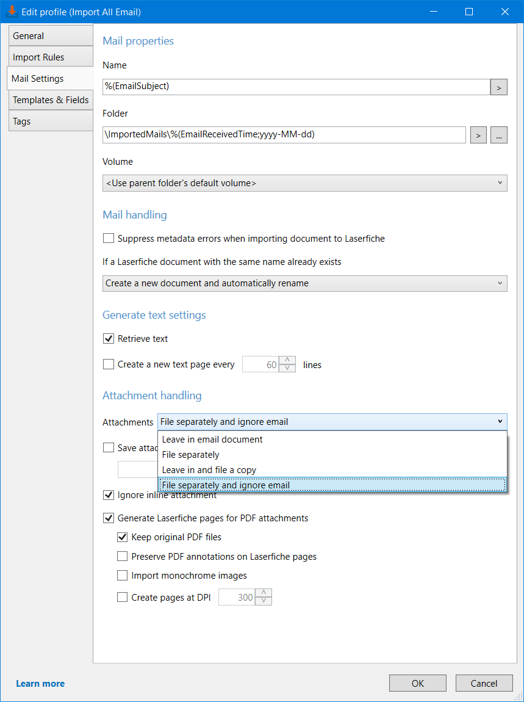Open the Templates & Fields tab
524x702 pixels.
(51, 100)
